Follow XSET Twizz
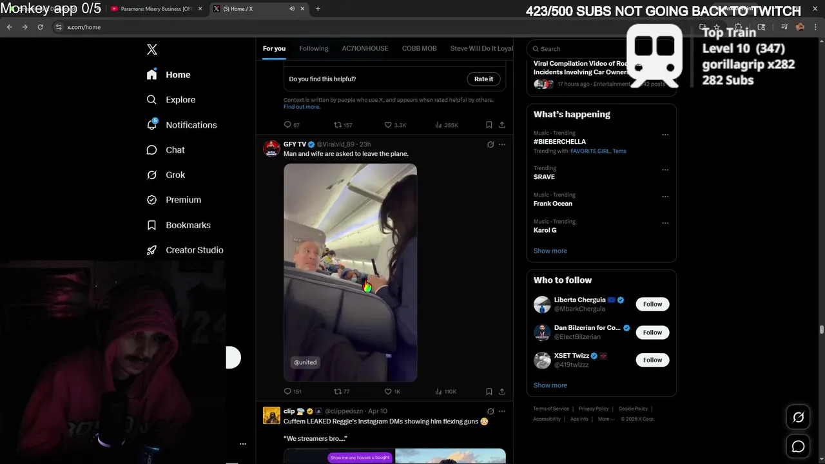Screen dimensions: 825x464 click(652, 360)
